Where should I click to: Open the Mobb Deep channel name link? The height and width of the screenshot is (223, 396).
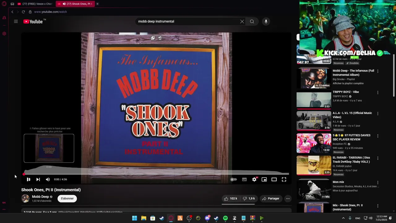[41, 197]
